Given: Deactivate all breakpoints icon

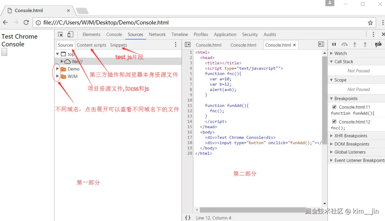Looking at the screenshot, I should pyautogui.click(x=378, y=44).
